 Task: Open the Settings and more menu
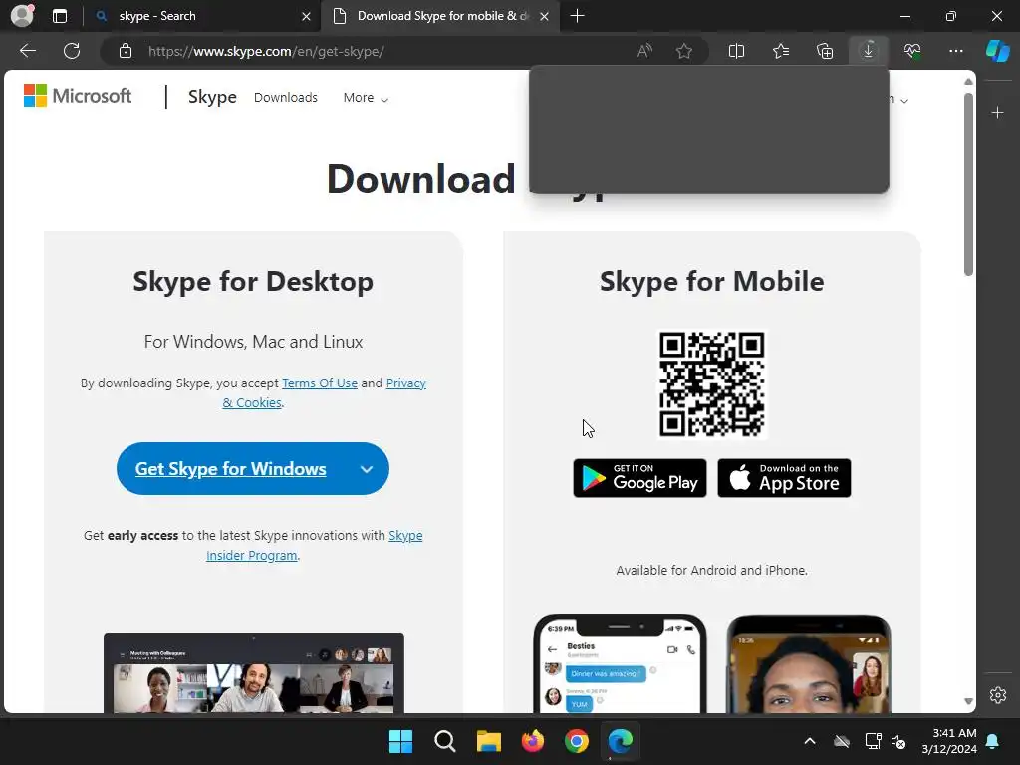coord(955,51)
